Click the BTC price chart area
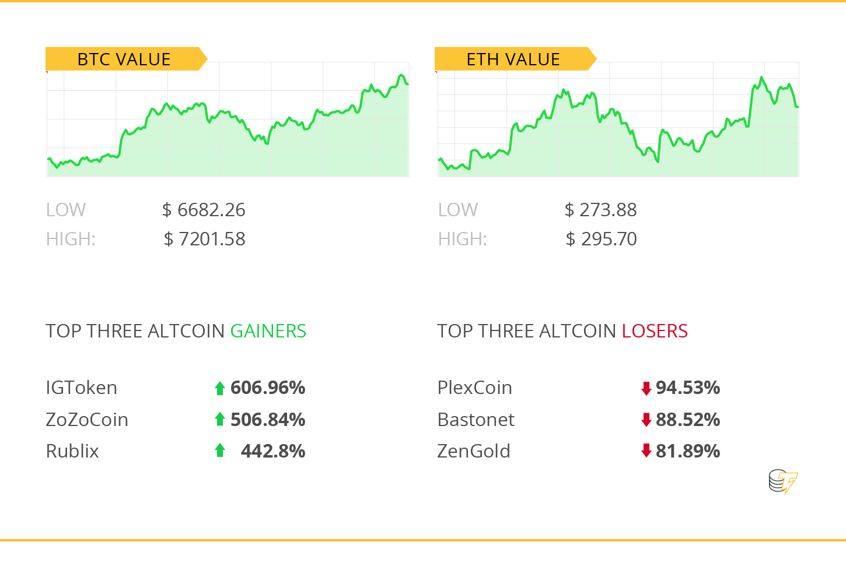The height and width of the screenshot is (563, 846). (x=228, y=119)
